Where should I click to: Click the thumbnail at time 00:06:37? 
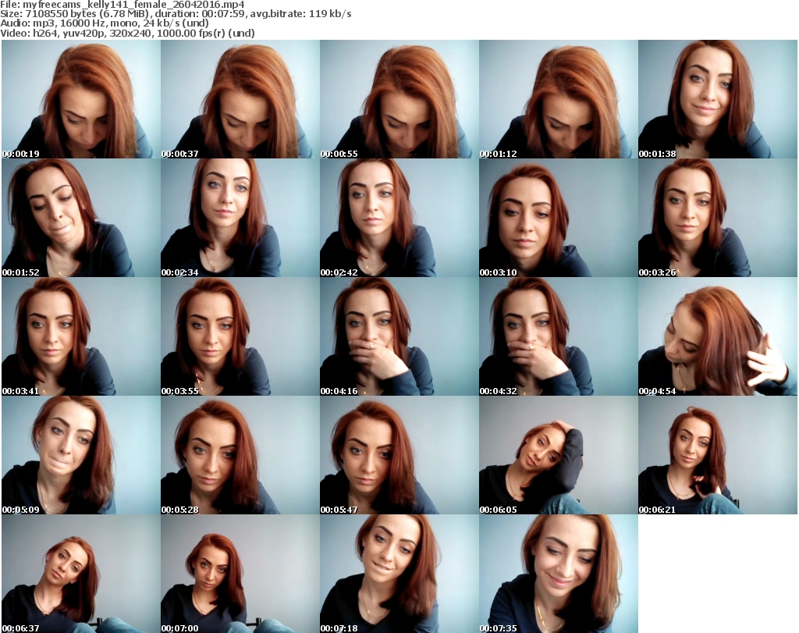(81, 574)
